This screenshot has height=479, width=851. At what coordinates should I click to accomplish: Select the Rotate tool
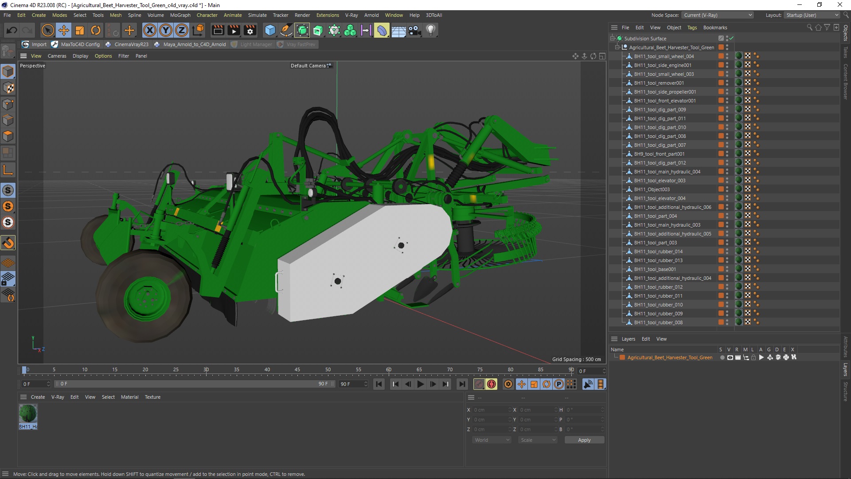(x=96, y=30)
